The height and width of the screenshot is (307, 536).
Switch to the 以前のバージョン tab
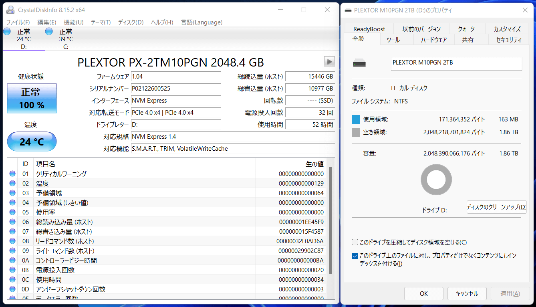pos(421,29)
